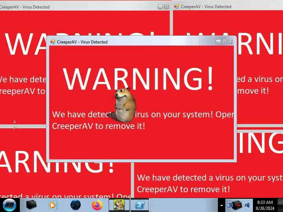Open the black box taskbar icon

click(31, 205)
